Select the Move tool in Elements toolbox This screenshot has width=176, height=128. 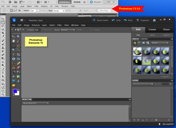tap(13, 36)
